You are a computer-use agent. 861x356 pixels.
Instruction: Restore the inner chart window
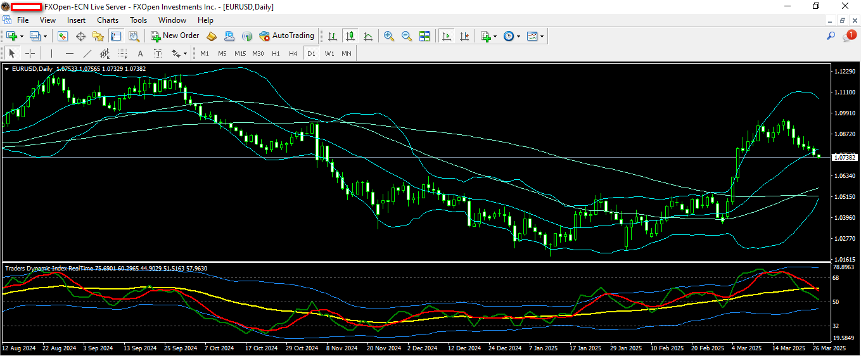(842, 20)
